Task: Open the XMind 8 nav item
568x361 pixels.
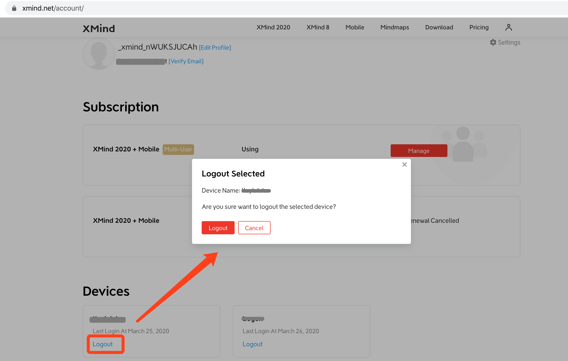Action: click(x=318, y=27)
